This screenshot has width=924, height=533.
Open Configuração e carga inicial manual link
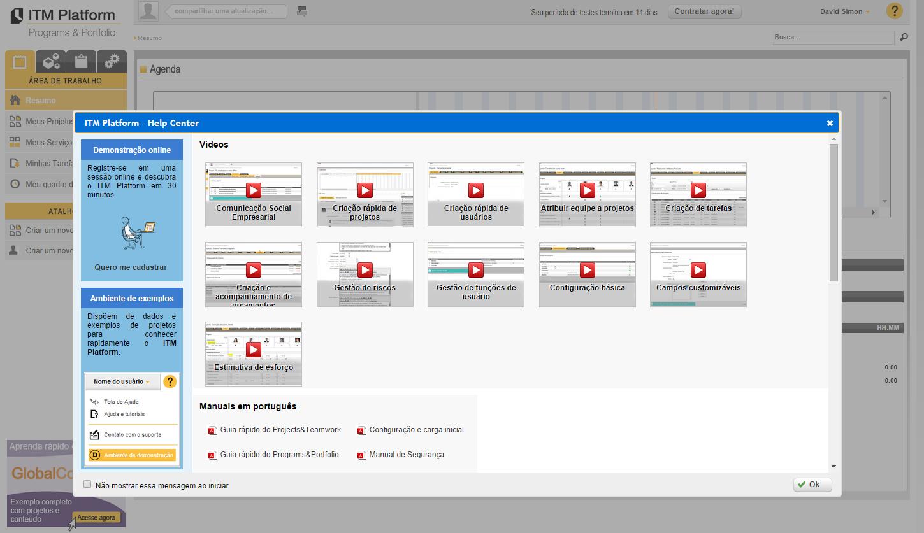(417, 430)
